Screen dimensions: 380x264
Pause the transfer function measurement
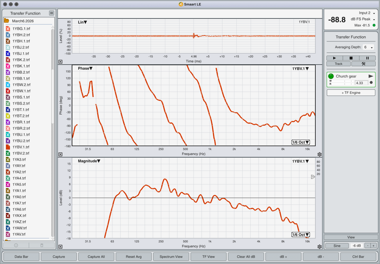[x=367, y=58]
